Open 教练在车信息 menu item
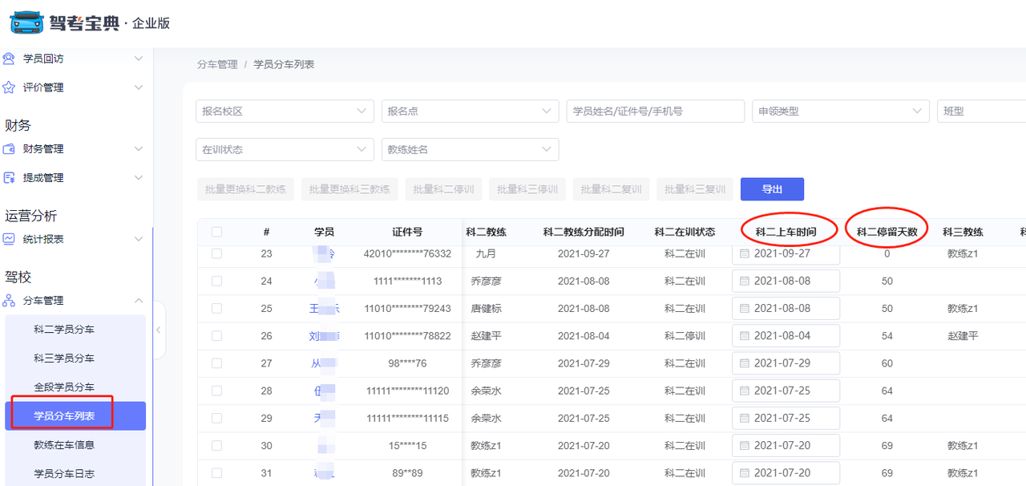 tap(75, 445)
